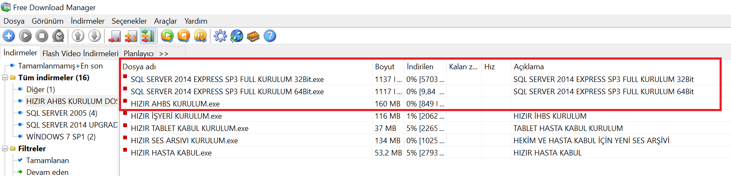Sort by the Hız column header

(x=496, y=67)
